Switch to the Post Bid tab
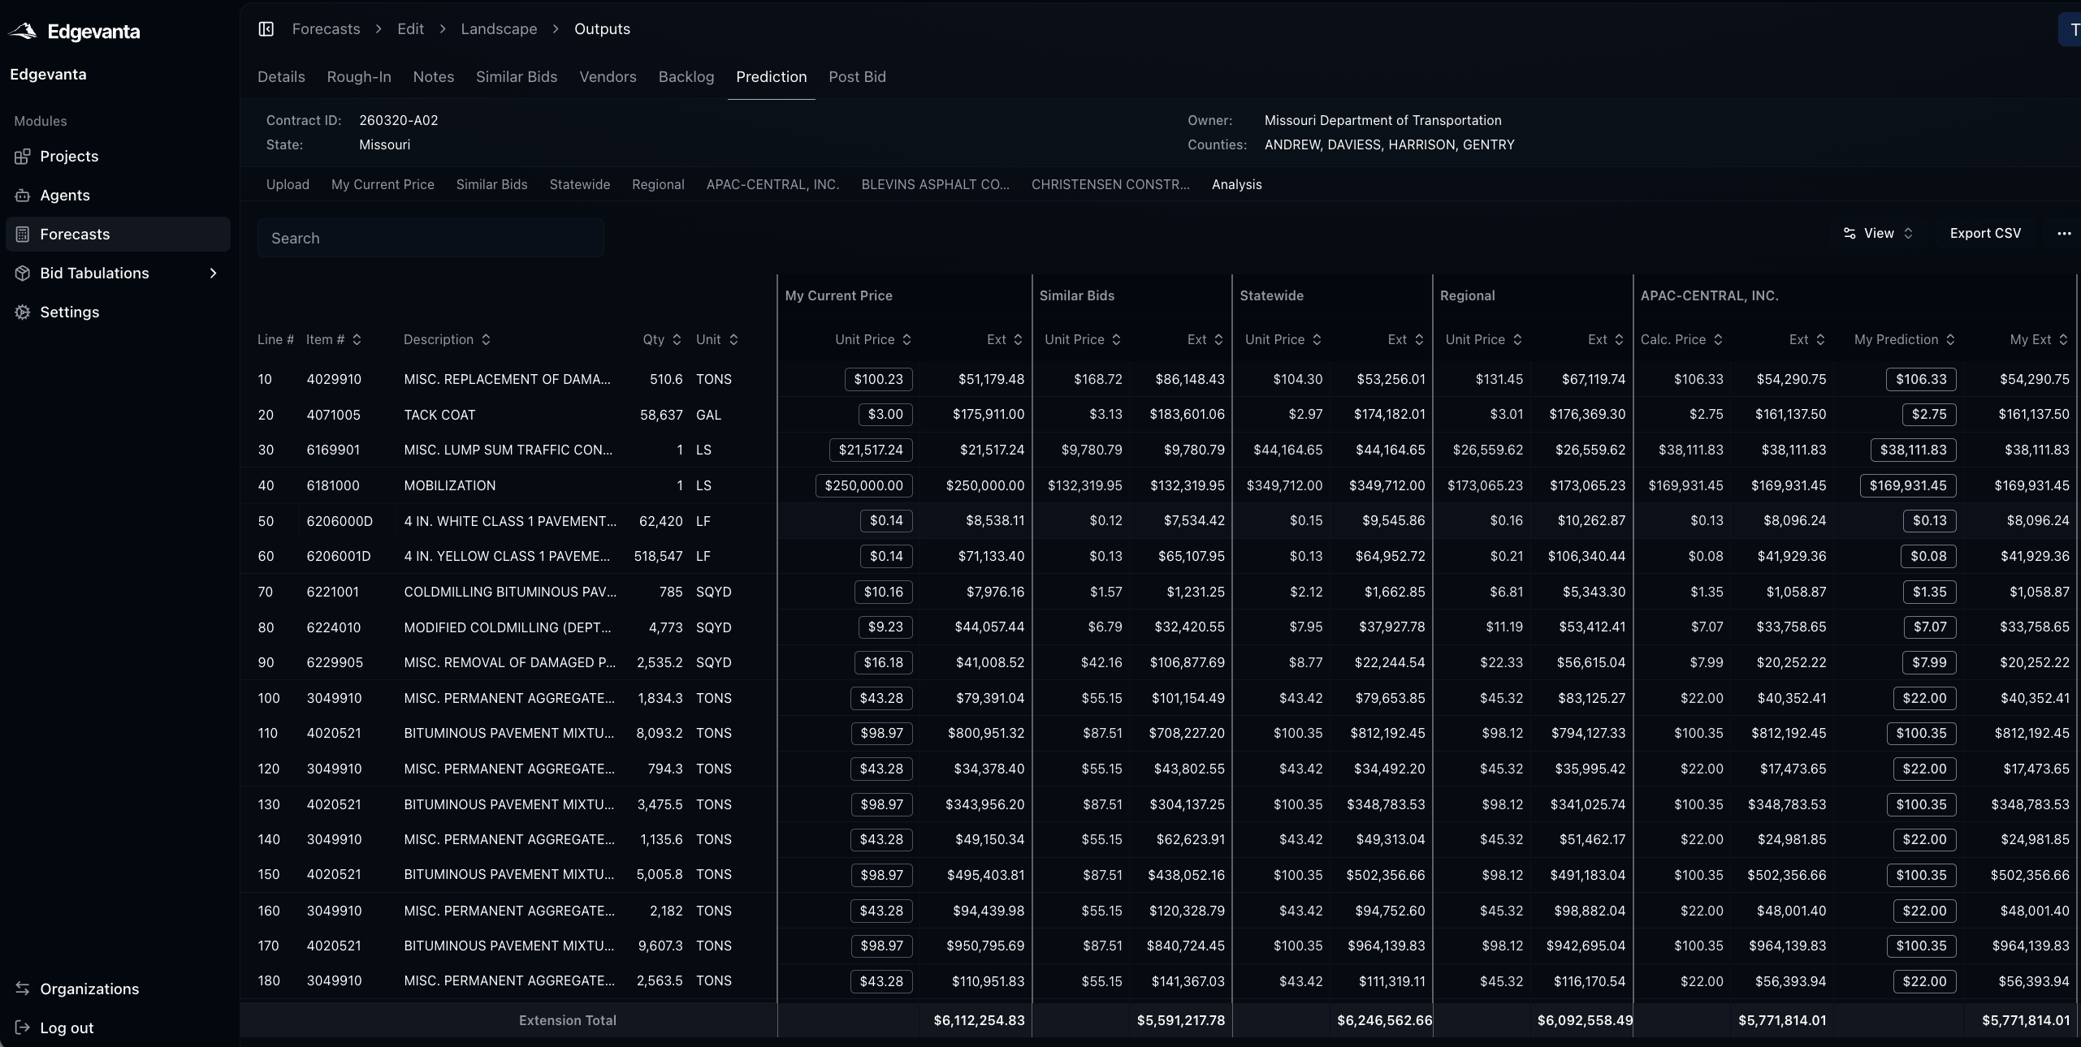 856,77
